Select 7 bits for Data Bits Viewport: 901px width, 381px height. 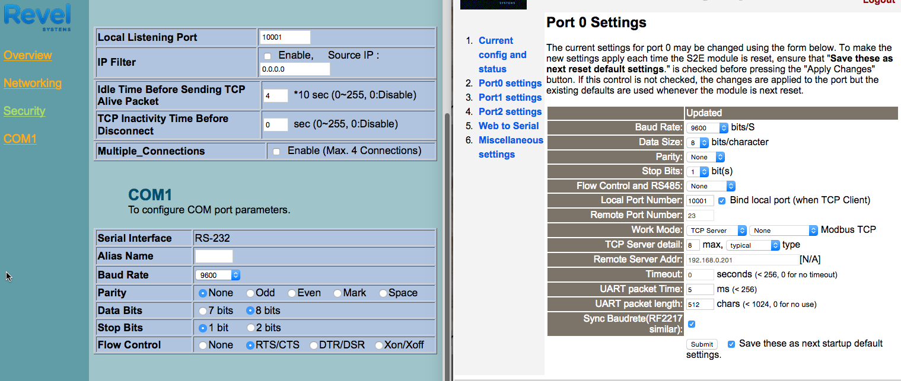click(x=202, y=310)
